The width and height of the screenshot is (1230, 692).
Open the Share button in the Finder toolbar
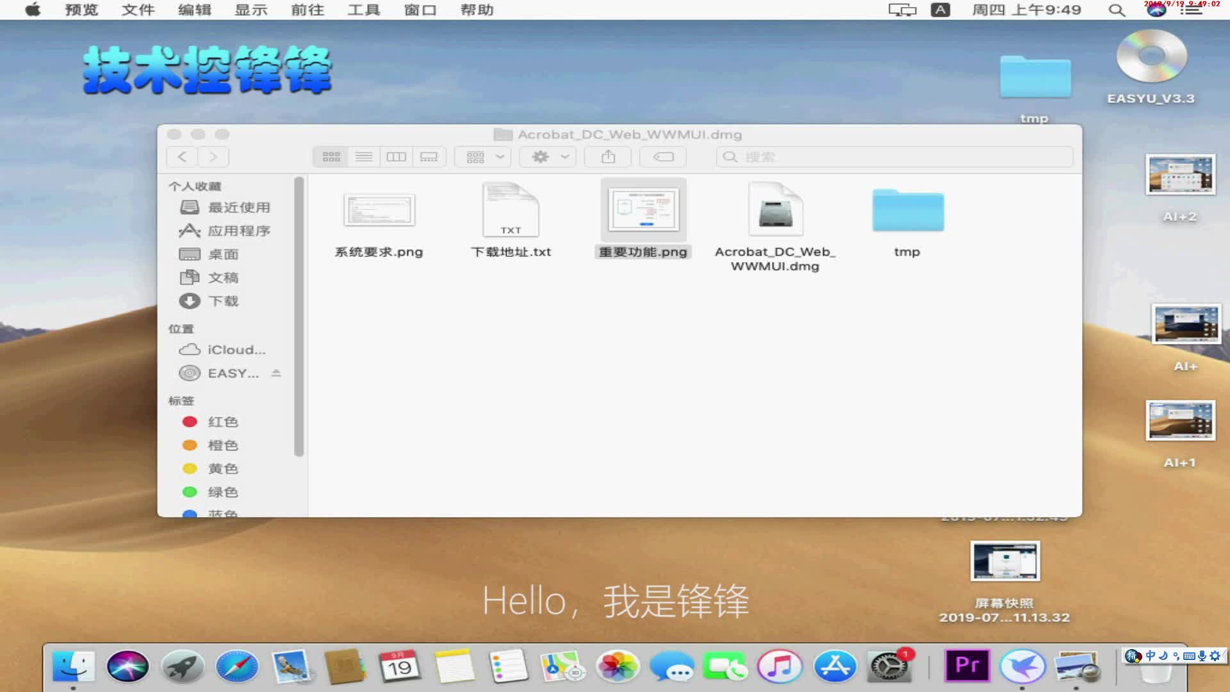pos(607,156)
